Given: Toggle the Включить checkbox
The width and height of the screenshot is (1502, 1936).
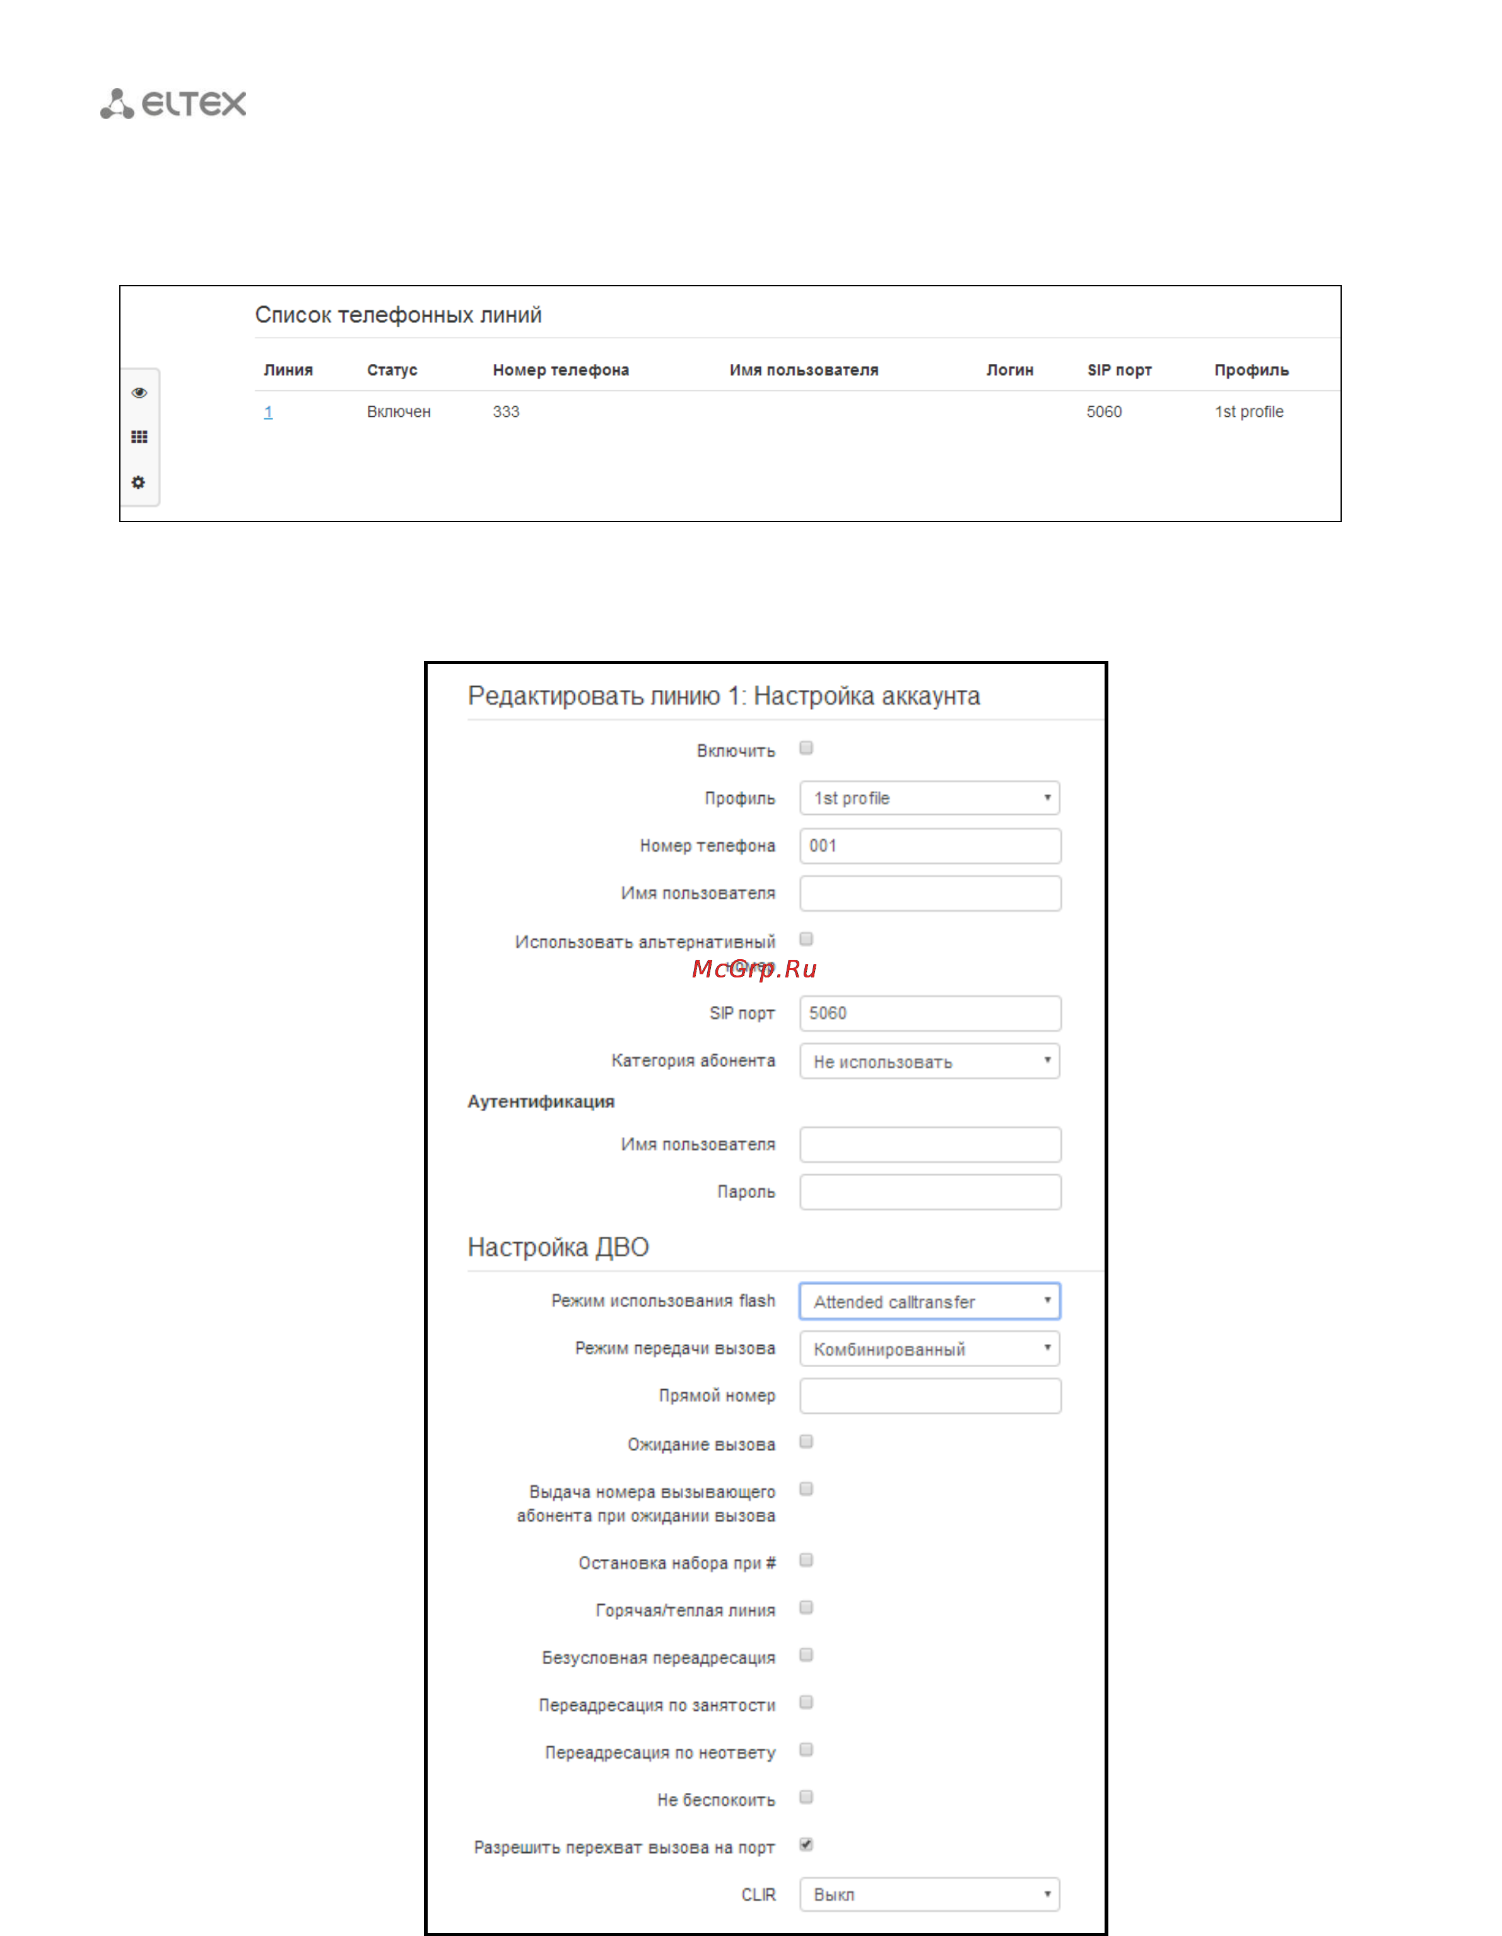Looking at the screenshot, I should coord(806,748).
